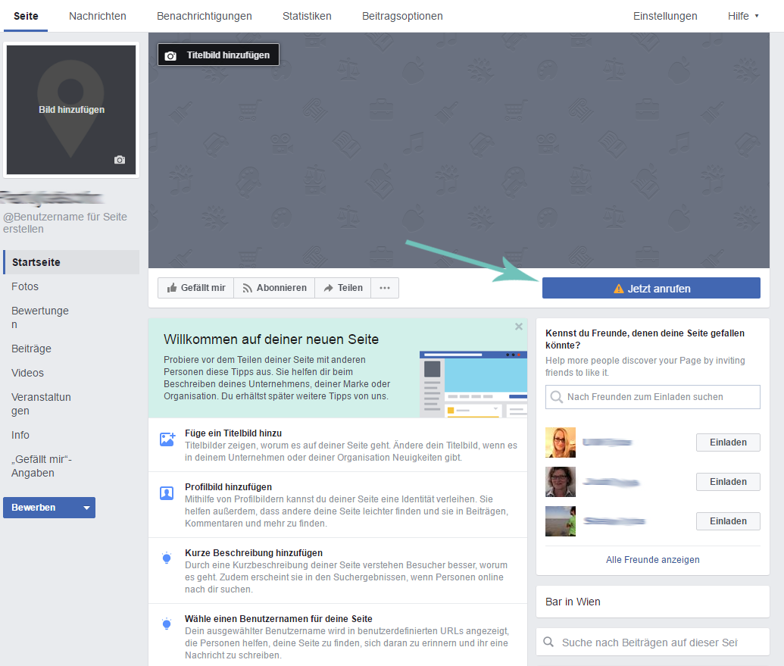The width and height of the screenshot is (784, 666).
Task: Open the three-dots more options button
Action: [x=385, y=288]
